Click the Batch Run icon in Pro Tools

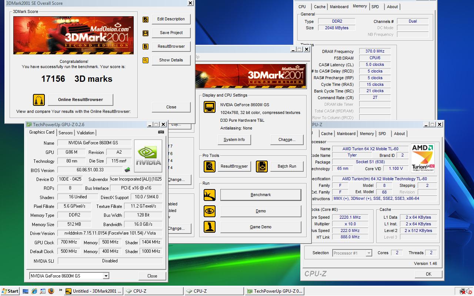(x=262, y=166)
